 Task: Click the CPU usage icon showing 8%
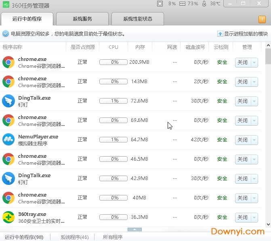click(x=160, y=4)
